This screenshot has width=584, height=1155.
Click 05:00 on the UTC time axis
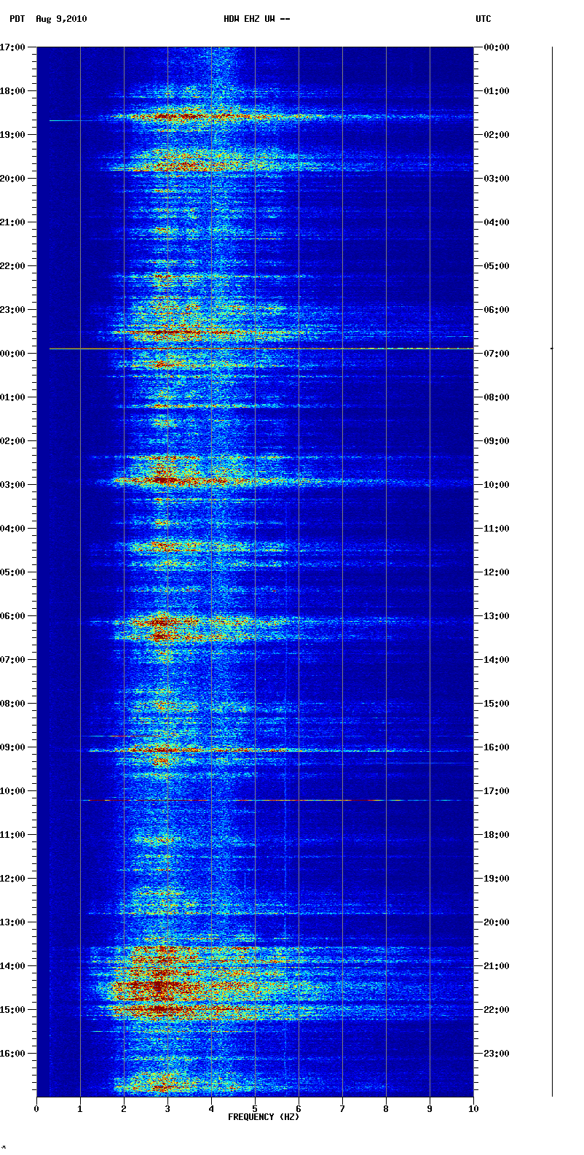[497, 266]
